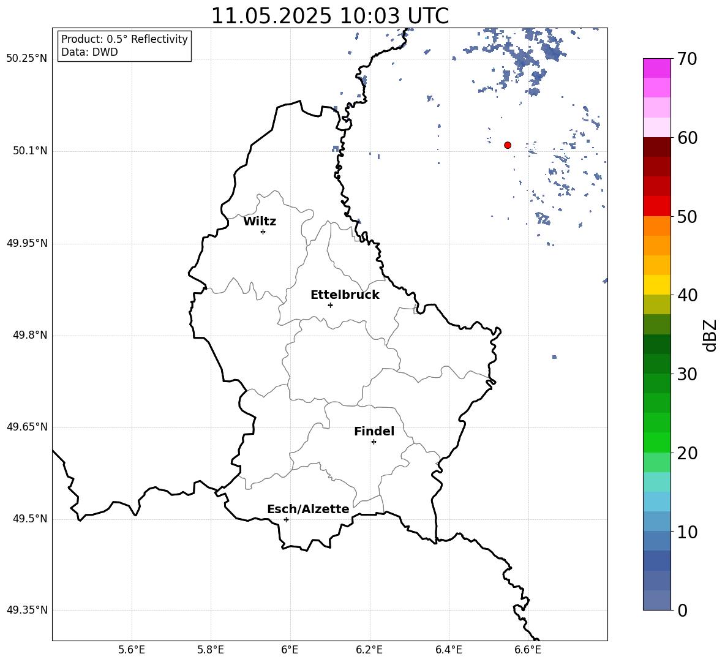Click the 40 colorbar tick label
Viewport: 725px width, 662px height.
[x=687, y=295]
